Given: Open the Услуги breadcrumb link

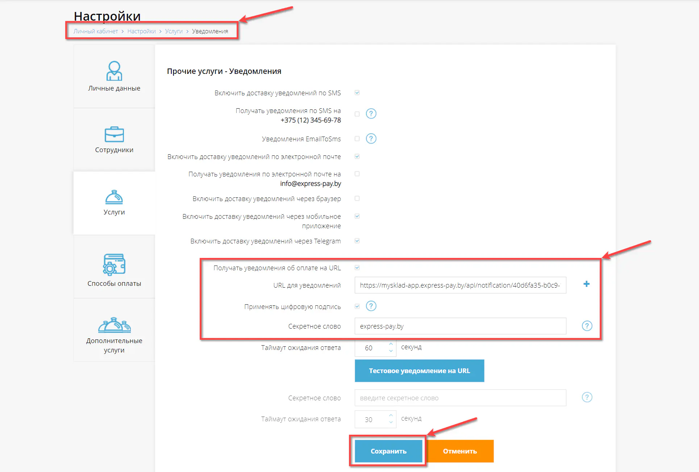Looking at the screenshot, I should point(174,32).
